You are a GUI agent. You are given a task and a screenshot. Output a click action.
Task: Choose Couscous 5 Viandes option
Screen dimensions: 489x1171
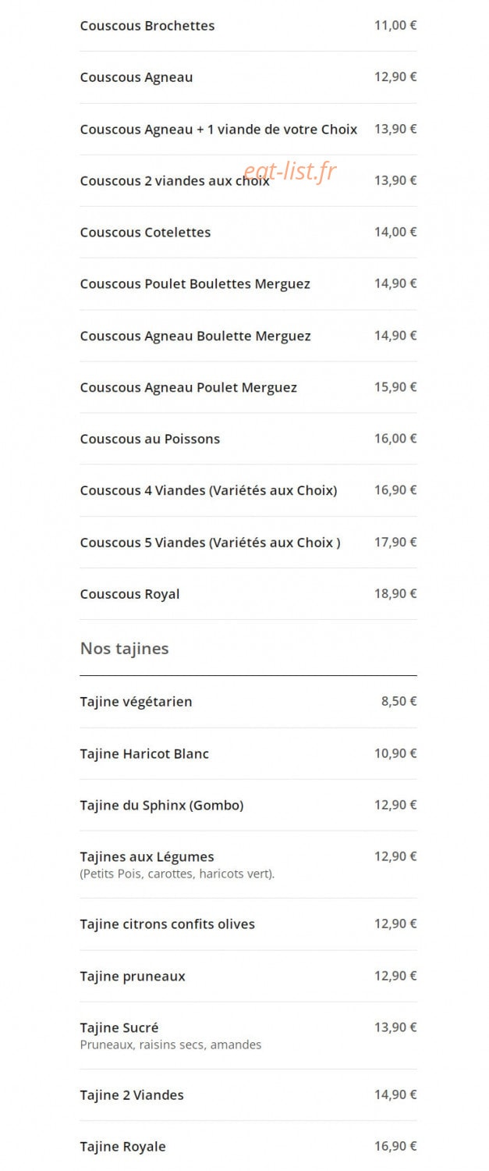(248, 542)
